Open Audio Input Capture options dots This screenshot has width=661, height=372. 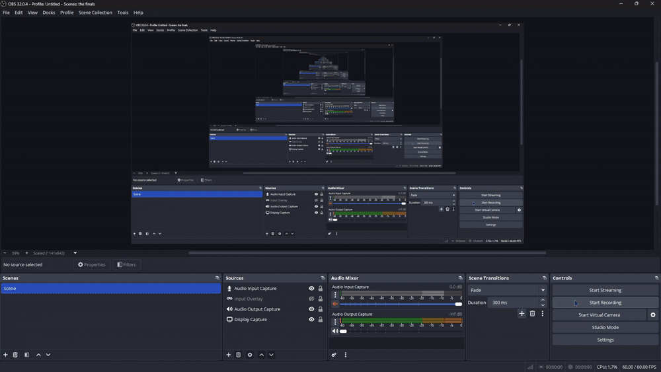pyautogui.click(x=335, y=295)
